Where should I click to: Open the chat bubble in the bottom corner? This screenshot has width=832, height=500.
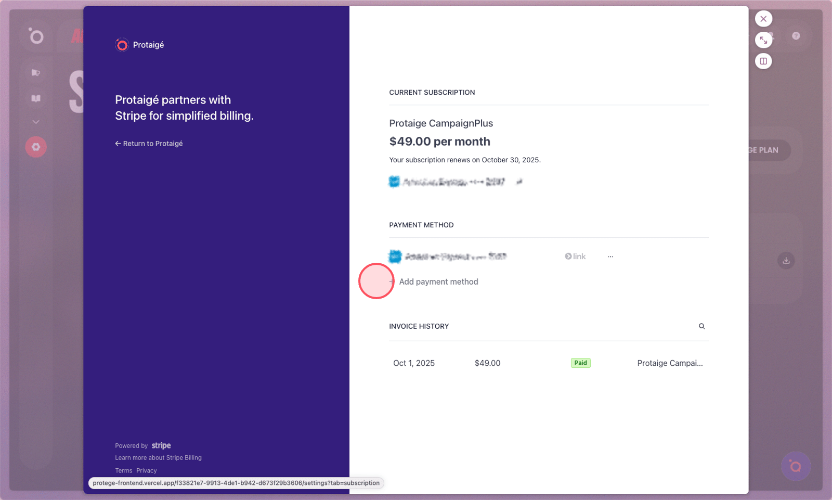tap(796, 466)
